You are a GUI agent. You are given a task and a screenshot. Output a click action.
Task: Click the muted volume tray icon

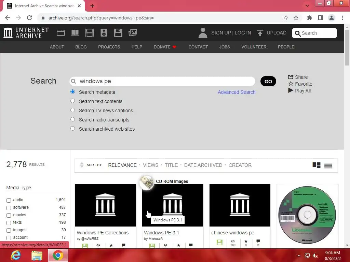[315, 256]
